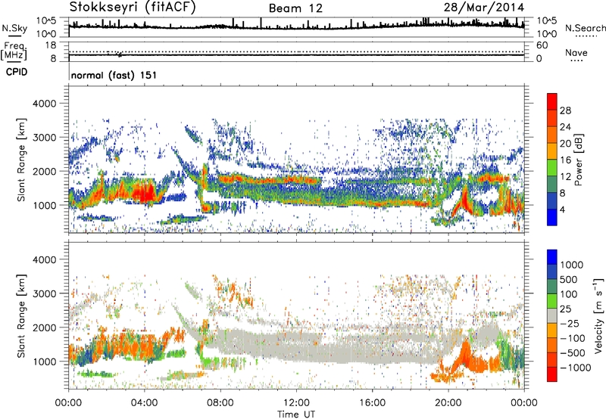Screen dimensions: 606x419
Task: Click the "Power [dB]" colorbar label
Action: tap(579, 160)
